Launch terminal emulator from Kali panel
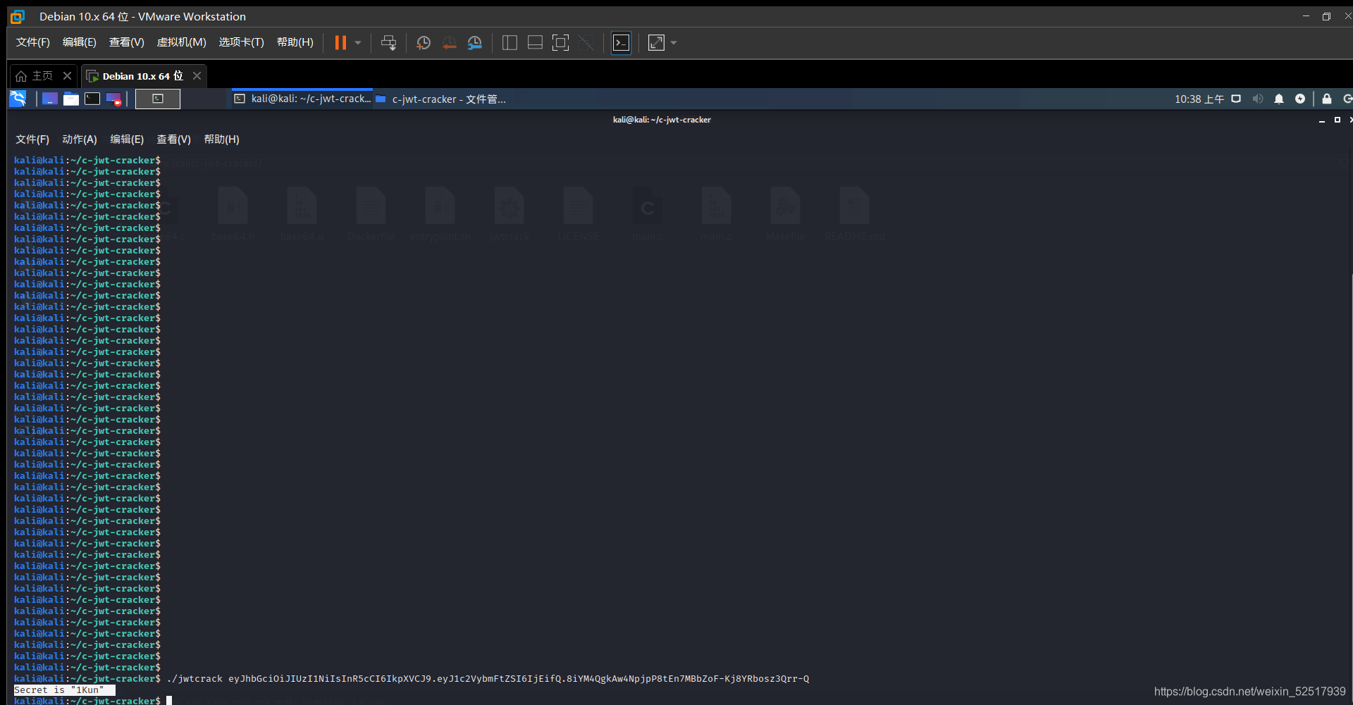 (x=92, y=99)
